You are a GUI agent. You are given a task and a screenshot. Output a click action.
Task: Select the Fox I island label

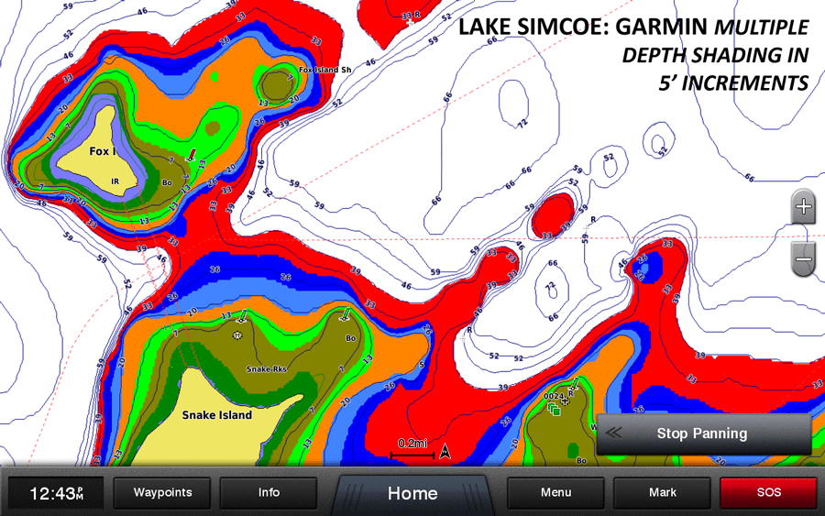point(102,151)
